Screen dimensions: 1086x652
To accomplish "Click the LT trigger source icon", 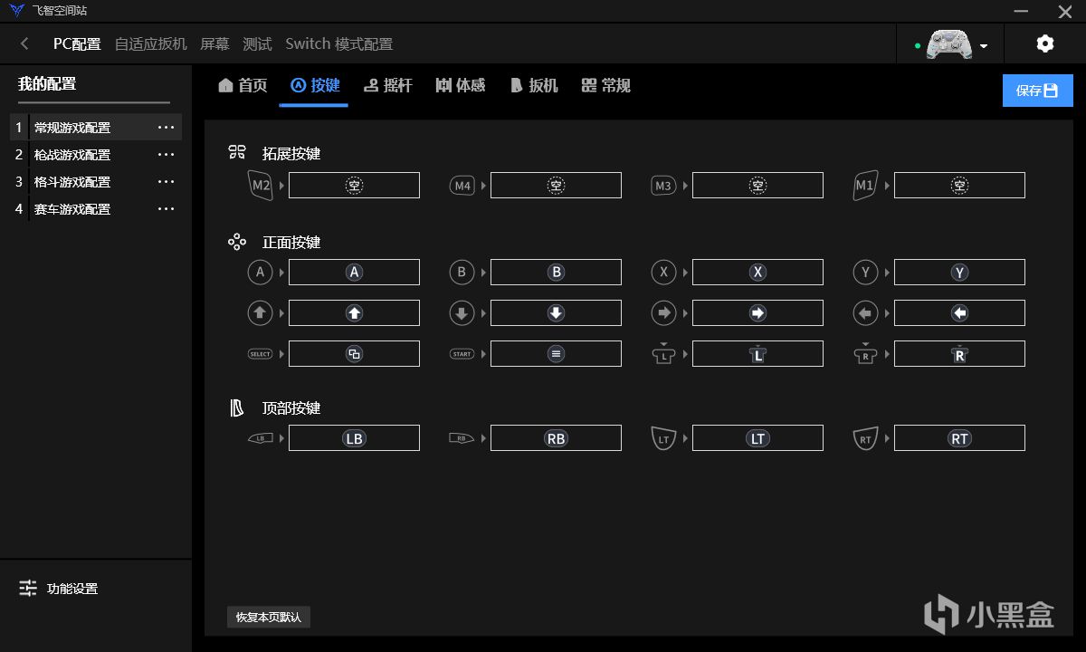I will (664, 438).
